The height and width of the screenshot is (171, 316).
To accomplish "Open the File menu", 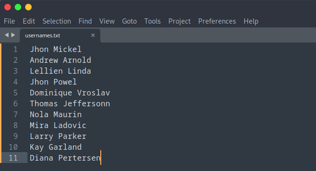I will tap(9, 21).
